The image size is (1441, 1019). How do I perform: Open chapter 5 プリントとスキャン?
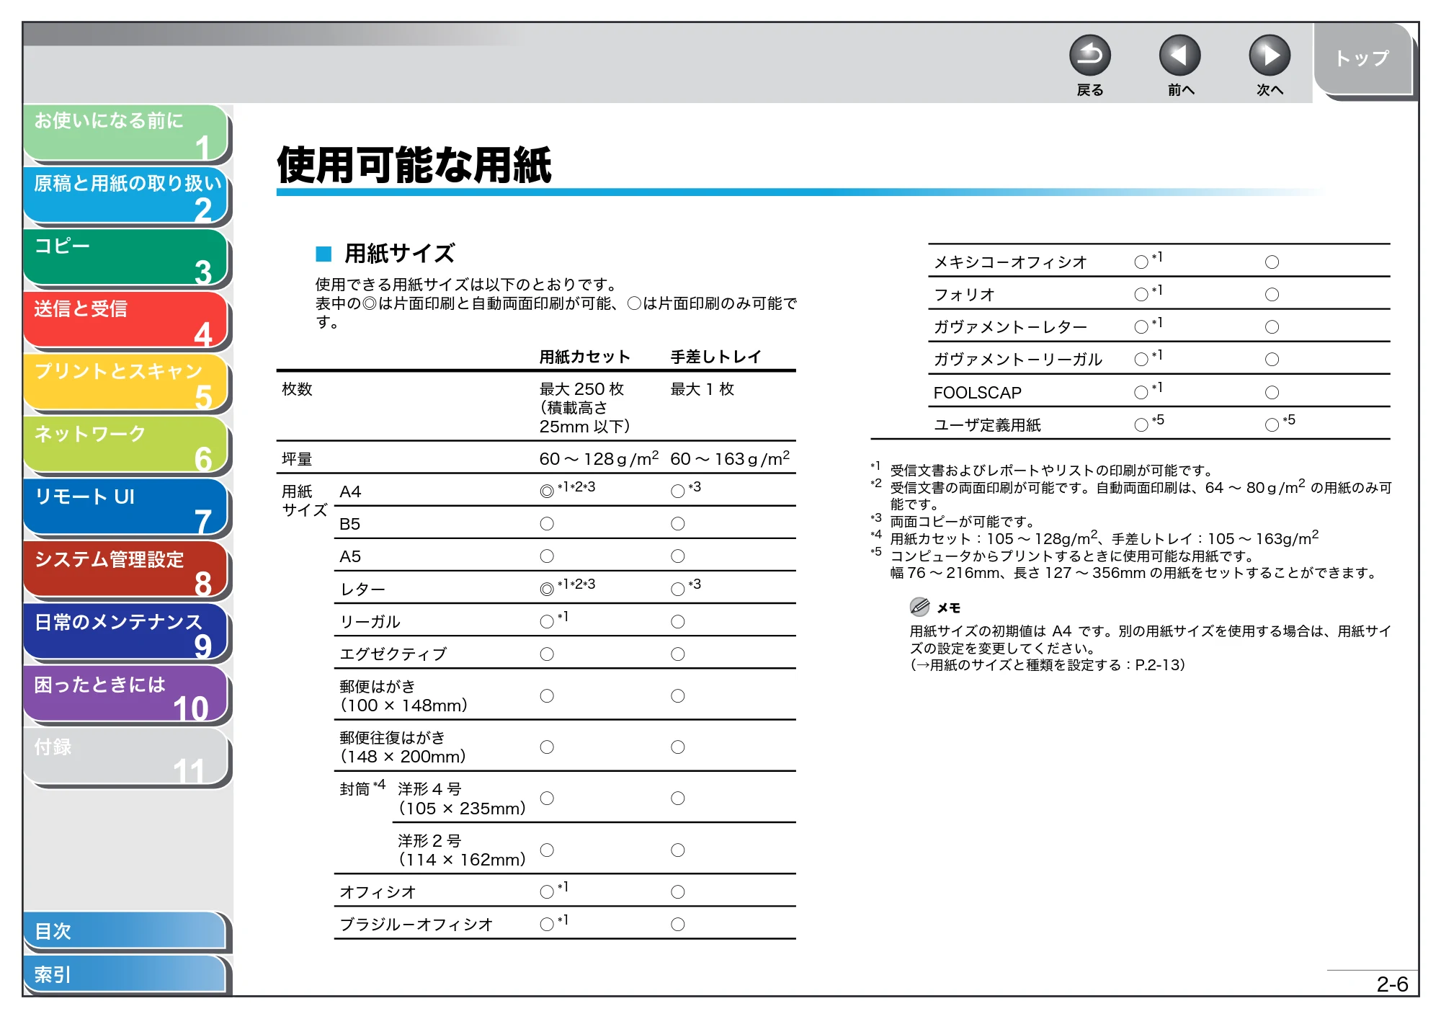tap(126, 383)
